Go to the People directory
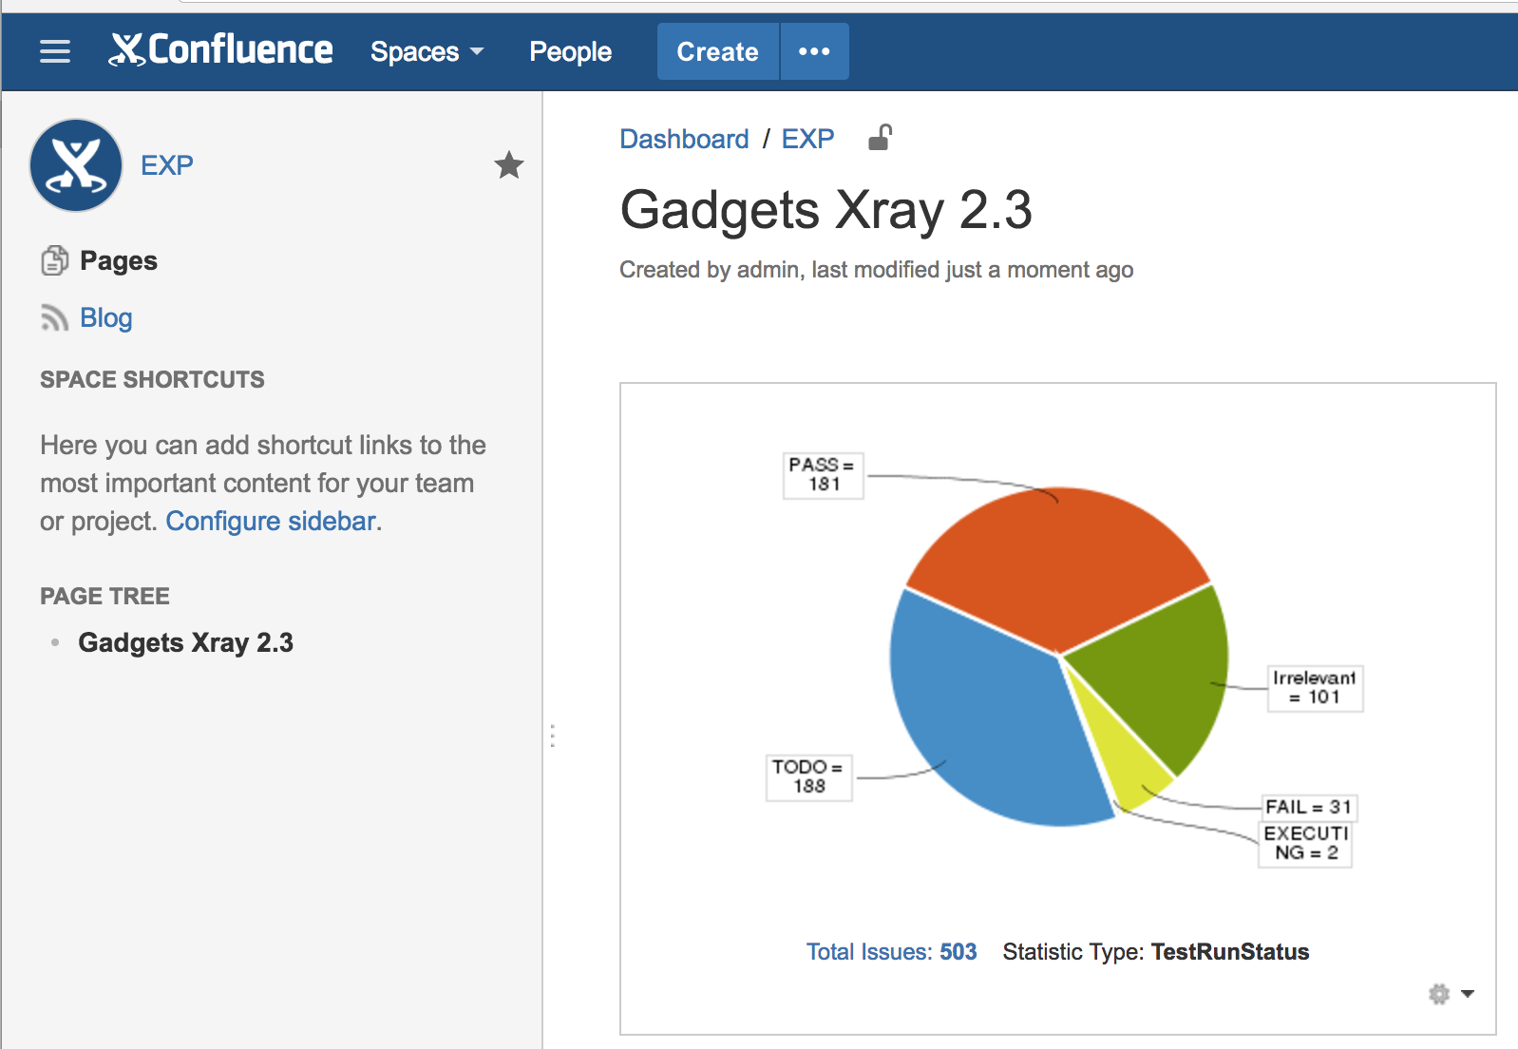1518x1049 pixels. [570, 51]
